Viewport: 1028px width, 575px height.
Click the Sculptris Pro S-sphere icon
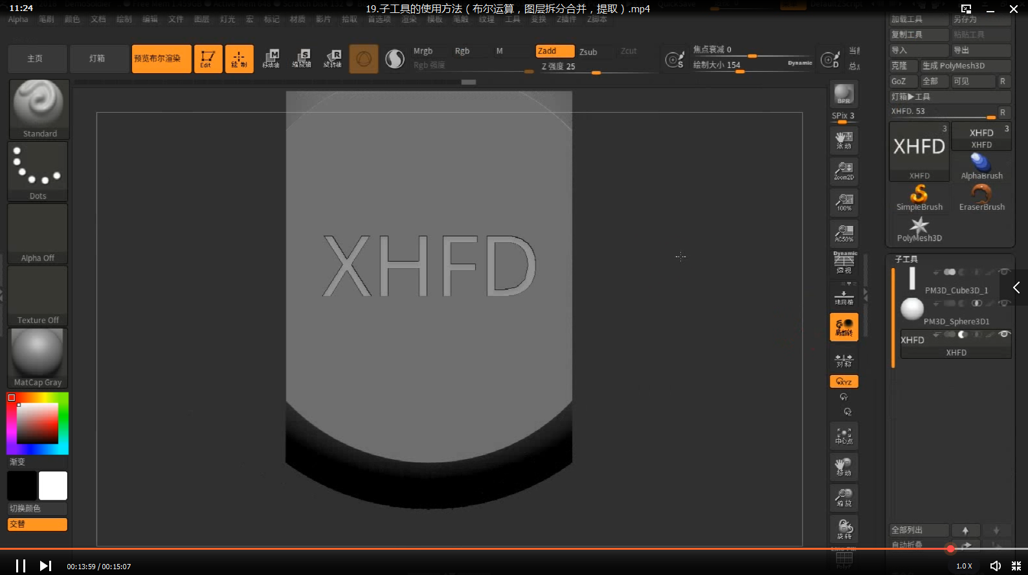394,59
